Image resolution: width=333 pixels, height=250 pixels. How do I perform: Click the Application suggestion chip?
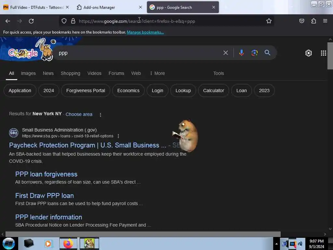pyautogui.click(x=20, y=90)
